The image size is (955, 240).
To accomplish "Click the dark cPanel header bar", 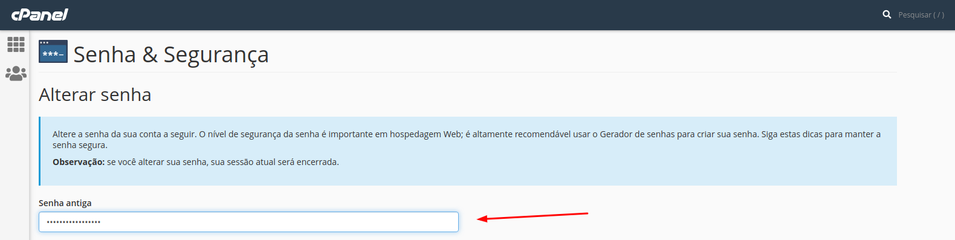I will point(477,15).
